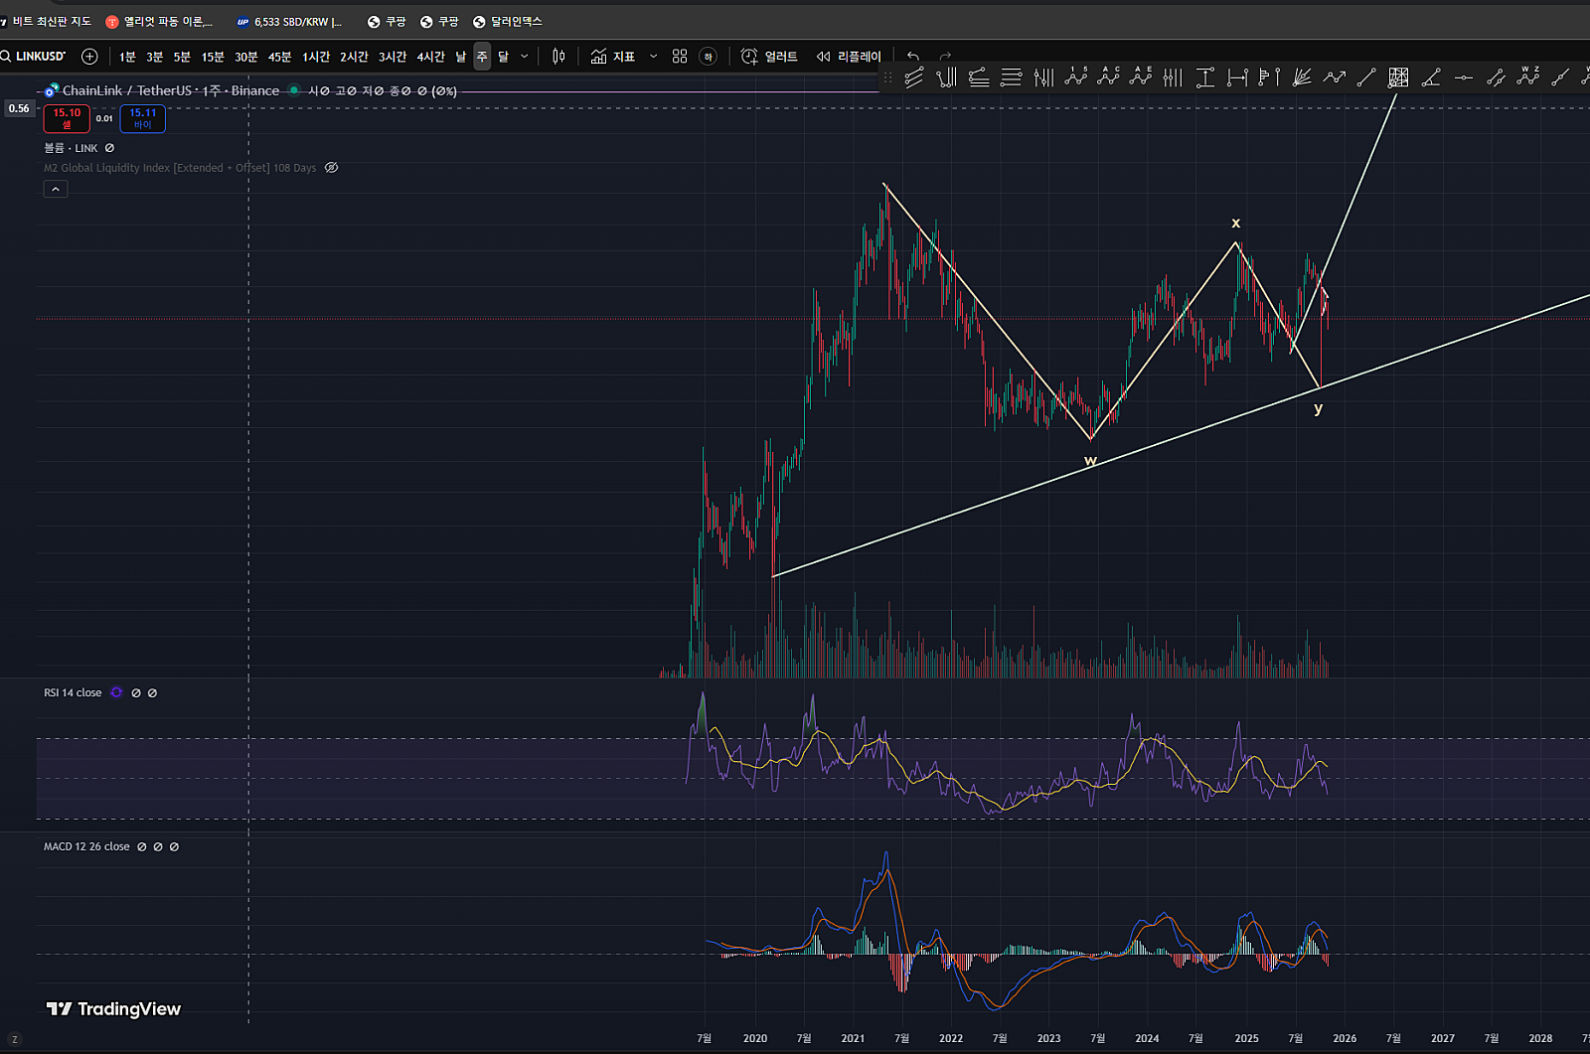
Task: Select the Gann box grid tool
Action: pyautogui.click(x=1398, y=77)
